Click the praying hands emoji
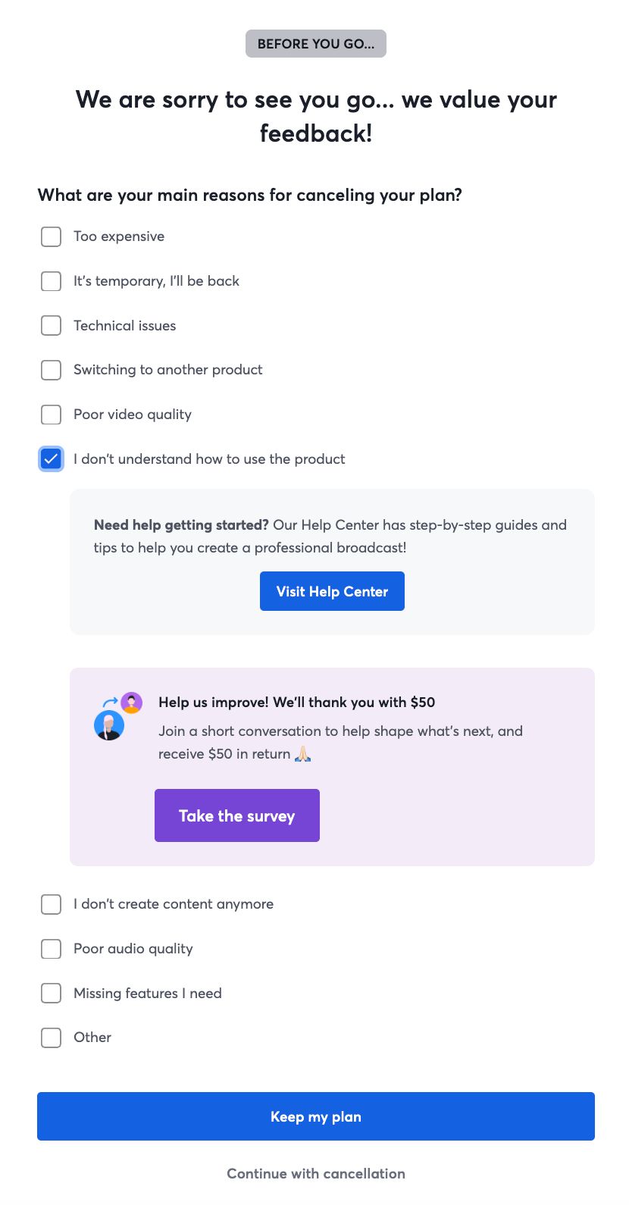Screen dimensions: 629x1205 [x=302, y=754]
